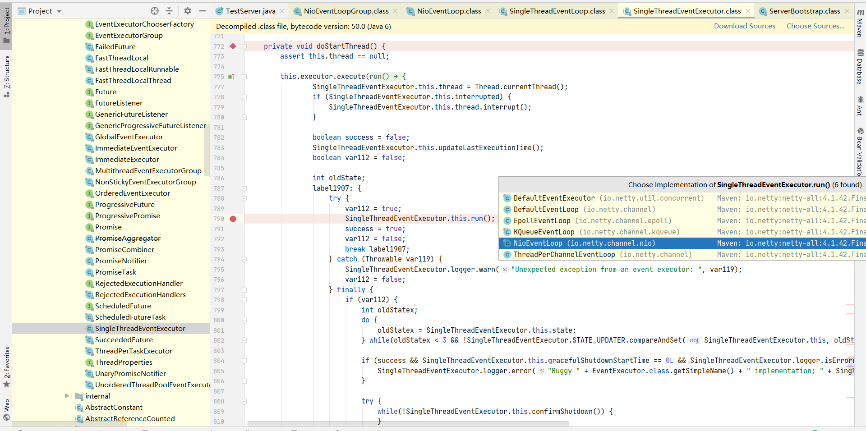Image resolution: width=866 pixels, height=431 pixels.
Task: Click the overriding method gutter icon on line 775
Action: click(x=231, y=77)
